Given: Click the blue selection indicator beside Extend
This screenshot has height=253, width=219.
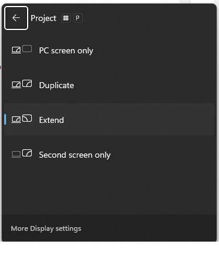Looking at the screenshot, I should coord(5,119).
